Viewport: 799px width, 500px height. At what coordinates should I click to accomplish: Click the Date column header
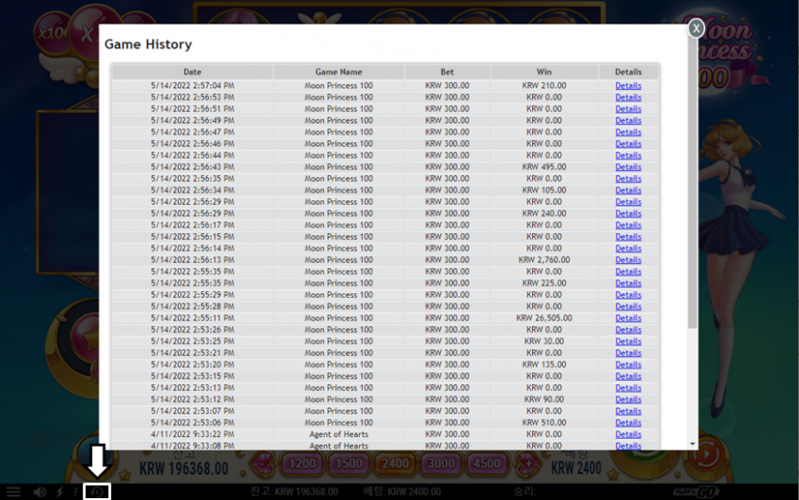(x=193, y=71)
